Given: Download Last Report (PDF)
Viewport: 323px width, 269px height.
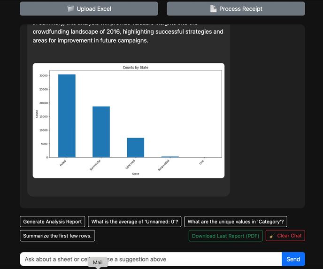Looking at the screenshot, I should click(x=225, y=236).
